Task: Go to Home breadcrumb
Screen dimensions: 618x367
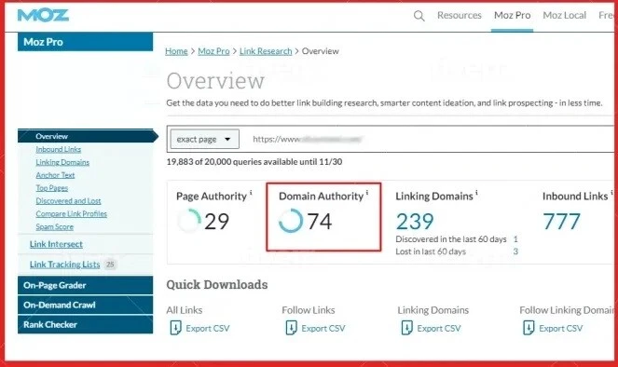Action: coord(176,51)
